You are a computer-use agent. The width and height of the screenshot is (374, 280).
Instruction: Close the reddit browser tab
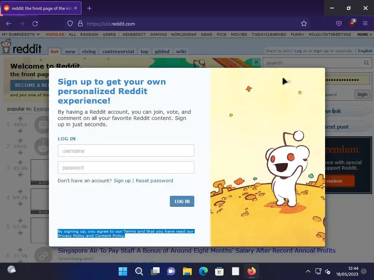tap(76, 8)
